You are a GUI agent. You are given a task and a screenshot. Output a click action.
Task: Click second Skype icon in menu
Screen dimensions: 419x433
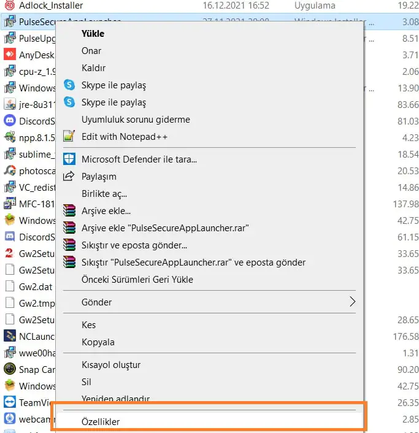pos(69,102)
